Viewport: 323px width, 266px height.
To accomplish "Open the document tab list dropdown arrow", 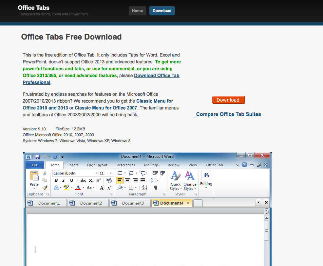I will 258,202.
